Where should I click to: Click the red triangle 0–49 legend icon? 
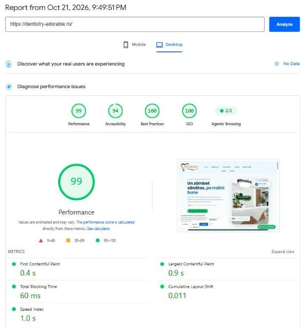pos(41,240)
